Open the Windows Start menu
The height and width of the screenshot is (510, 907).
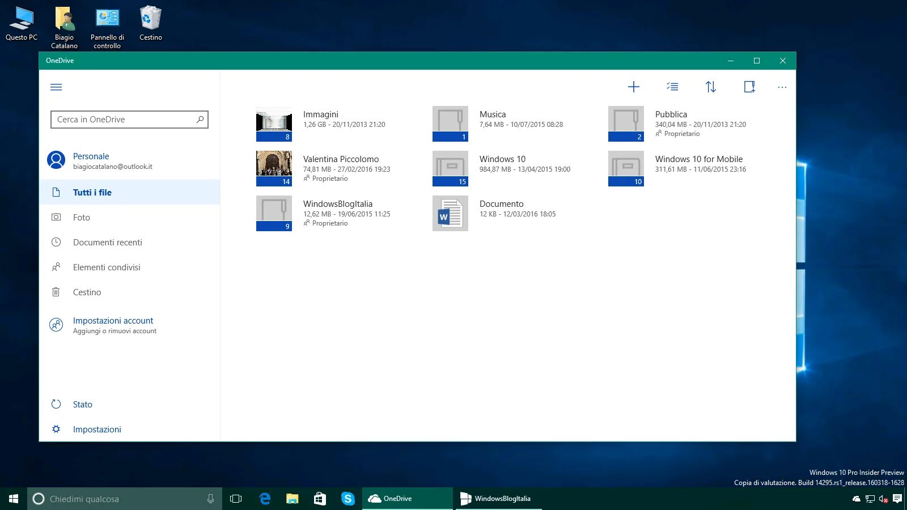tap(14, 499)
